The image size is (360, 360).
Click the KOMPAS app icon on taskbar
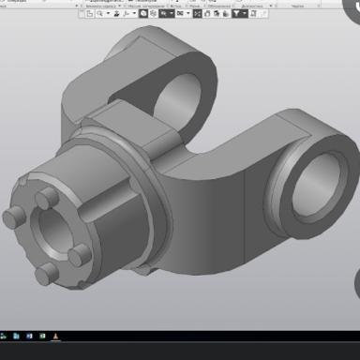coord(55,337)
